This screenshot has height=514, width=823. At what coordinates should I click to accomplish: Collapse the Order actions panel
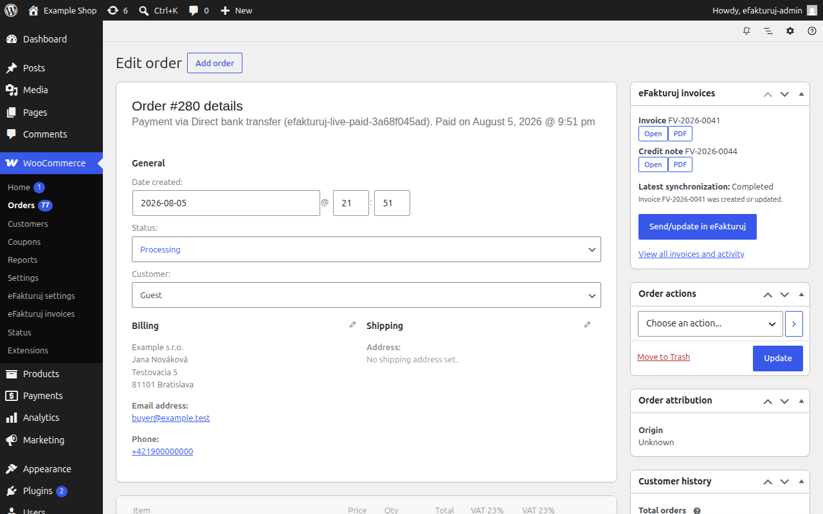(801, 294)
